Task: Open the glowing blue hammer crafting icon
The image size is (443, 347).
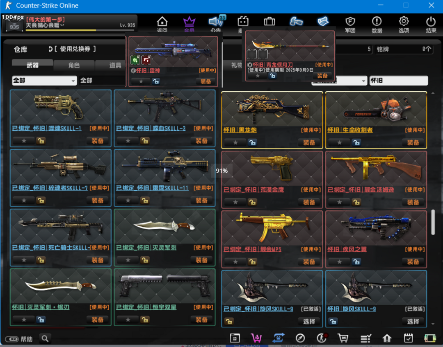Action: coord(296,21)
